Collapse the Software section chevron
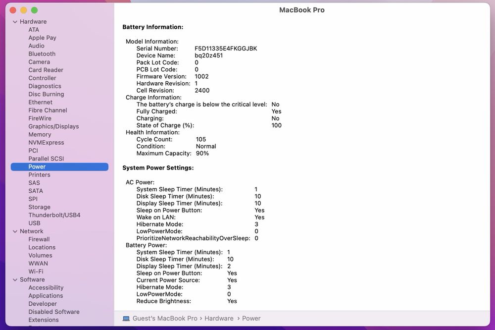This screenshot has height=330, width=495. 15,280
